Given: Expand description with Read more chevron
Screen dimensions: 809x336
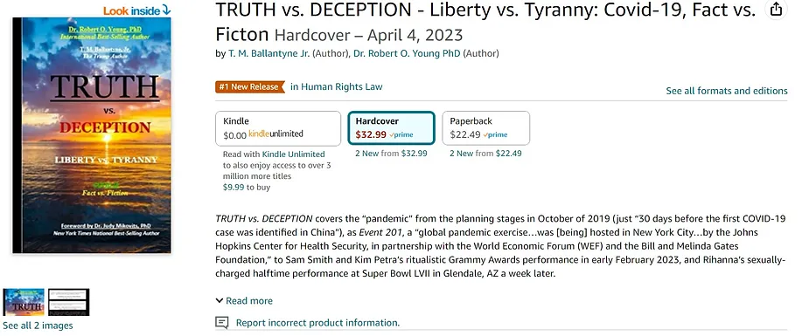Looking at the screenshot, I should click(220, 300).
